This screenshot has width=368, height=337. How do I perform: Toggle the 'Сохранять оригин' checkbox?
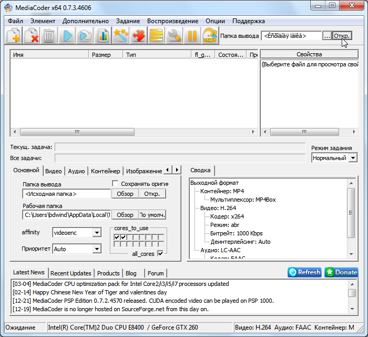[115, 184]
